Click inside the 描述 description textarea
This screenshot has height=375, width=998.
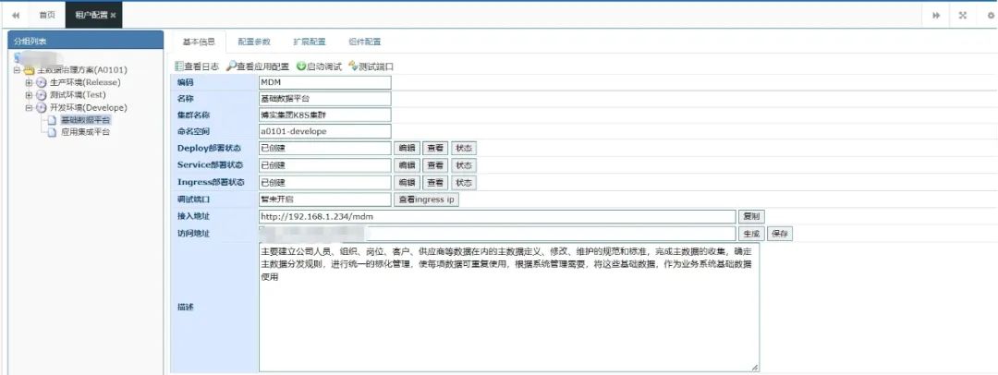(x=508, y=307)
